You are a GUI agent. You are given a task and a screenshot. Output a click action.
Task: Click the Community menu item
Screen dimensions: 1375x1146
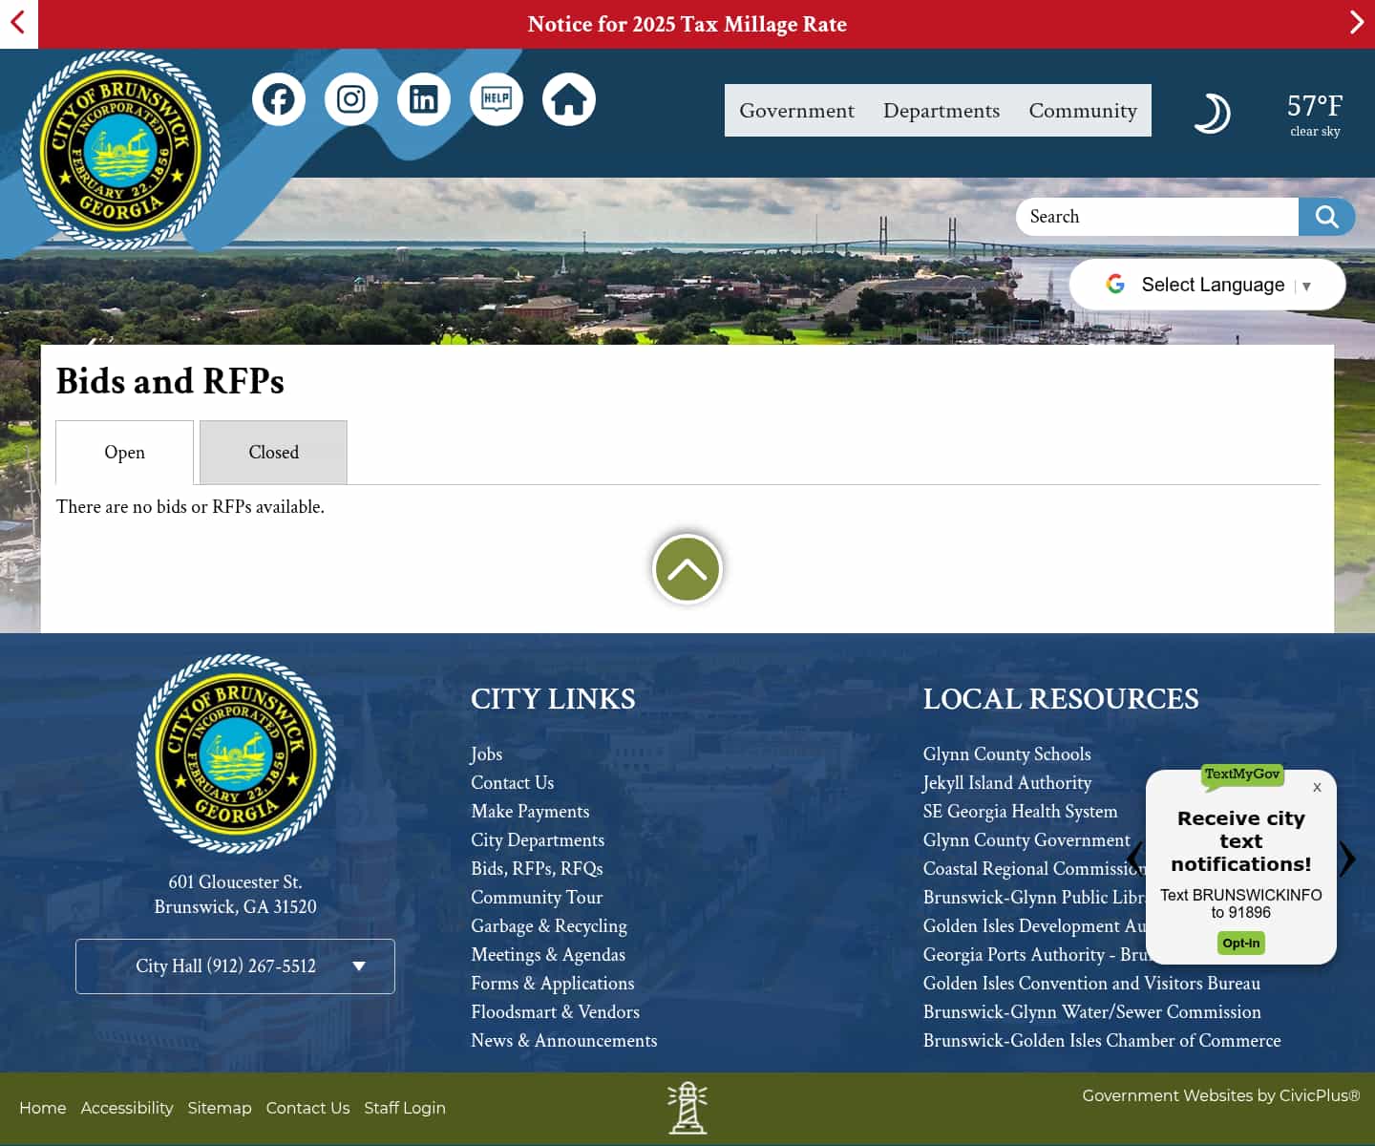(x=1083, y=110)
